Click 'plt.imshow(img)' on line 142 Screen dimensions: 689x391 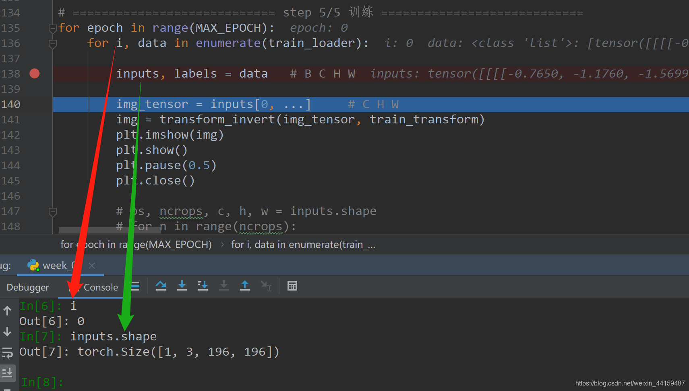coord(170,135)
